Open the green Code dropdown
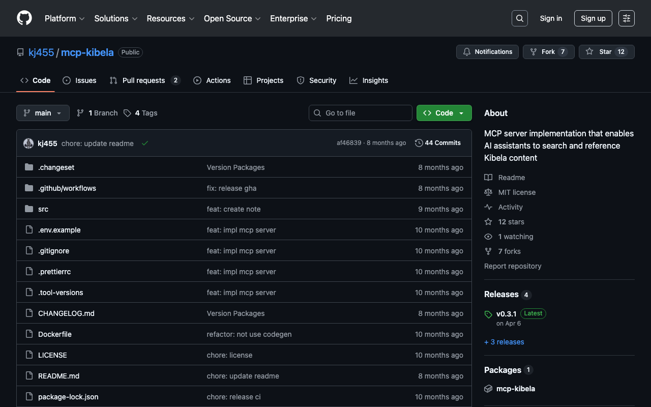651x407 pixels. click(x=443, y=113)
